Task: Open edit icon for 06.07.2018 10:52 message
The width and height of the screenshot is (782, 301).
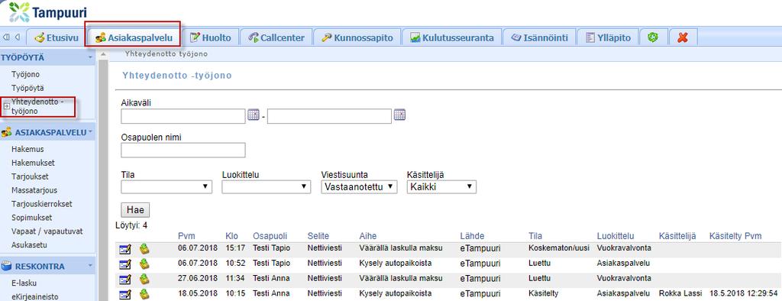Action: (x=124, y=264)
